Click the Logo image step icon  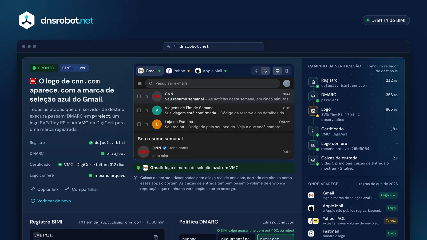point(313,111)
